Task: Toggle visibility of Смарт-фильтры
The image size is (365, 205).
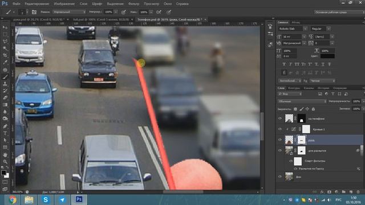Action: pyautogui.click(x=291, y=161)
